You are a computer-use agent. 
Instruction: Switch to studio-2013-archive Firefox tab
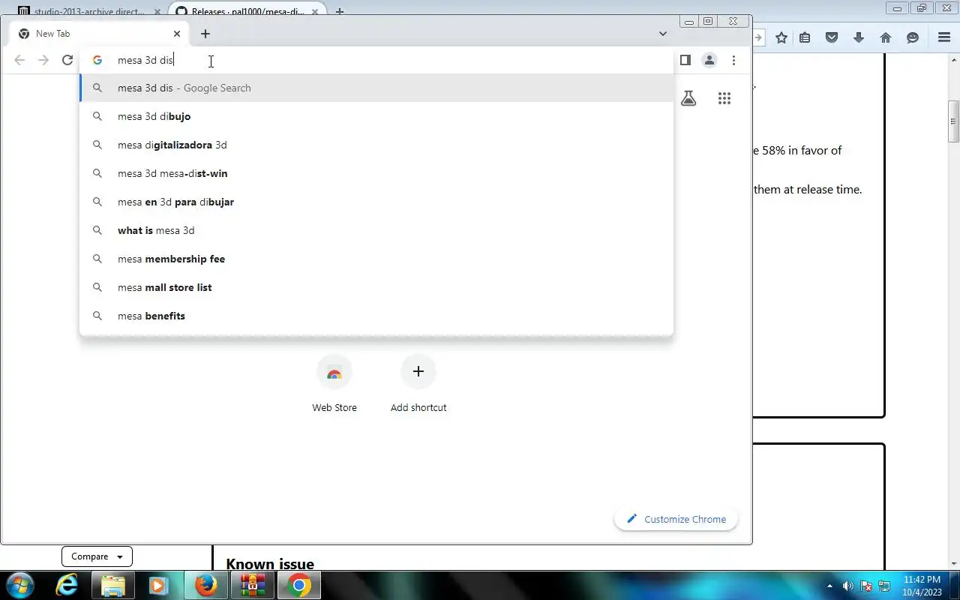tap(88, 11)
